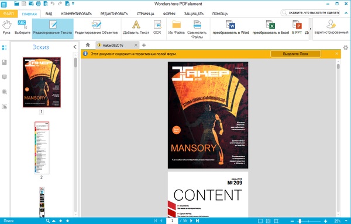This screenshot has height=224, width=351.
Task: Dismiss the yellow form fields notification
Action: tap(337, 54)
